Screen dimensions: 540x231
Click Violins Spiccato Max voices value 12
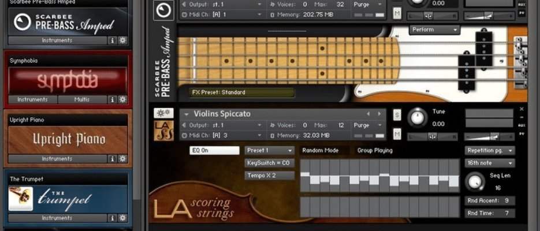341,125
